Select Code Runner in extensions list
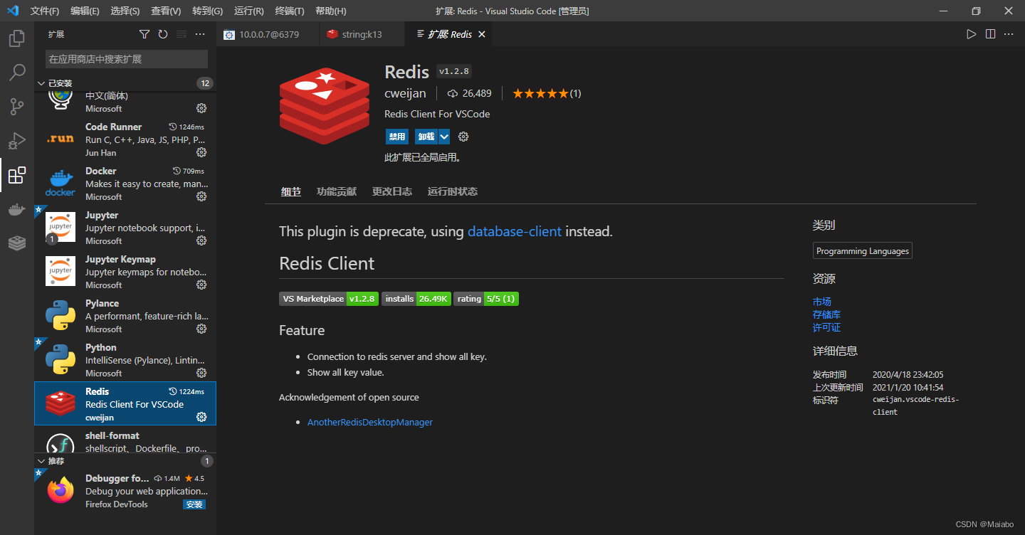This screenshot has width=1025, height=535. click(x=125, y=139)
